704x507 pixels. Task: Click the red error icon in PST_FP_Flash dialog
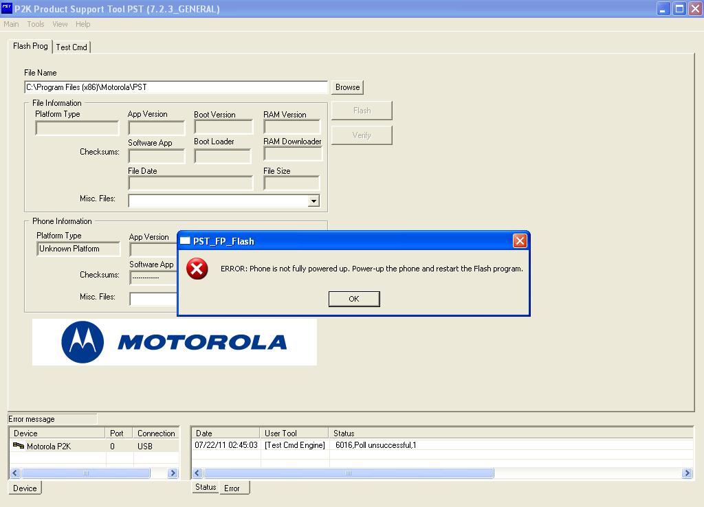[197, 269]
